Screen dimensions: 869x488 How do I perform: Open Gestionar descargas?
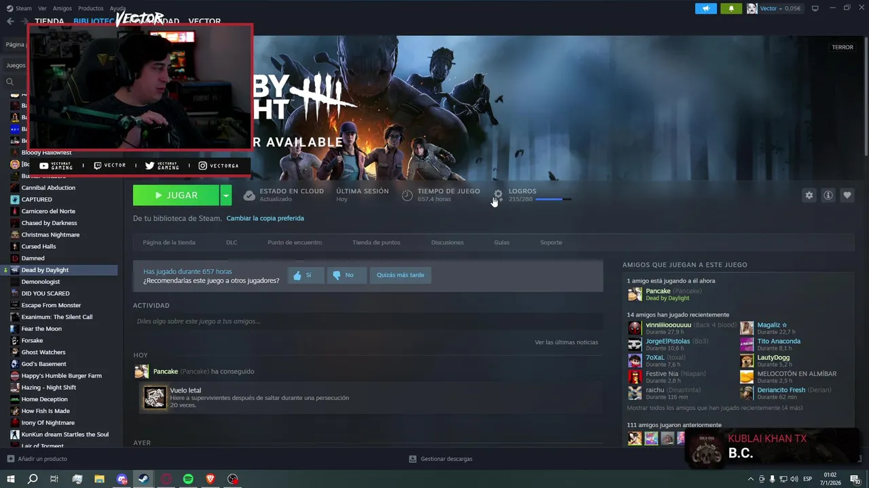pyautogui.click(x=441, y=459)
